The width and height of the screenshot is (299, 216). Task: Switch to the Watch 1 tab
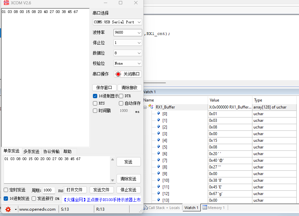tap(191, 208)
